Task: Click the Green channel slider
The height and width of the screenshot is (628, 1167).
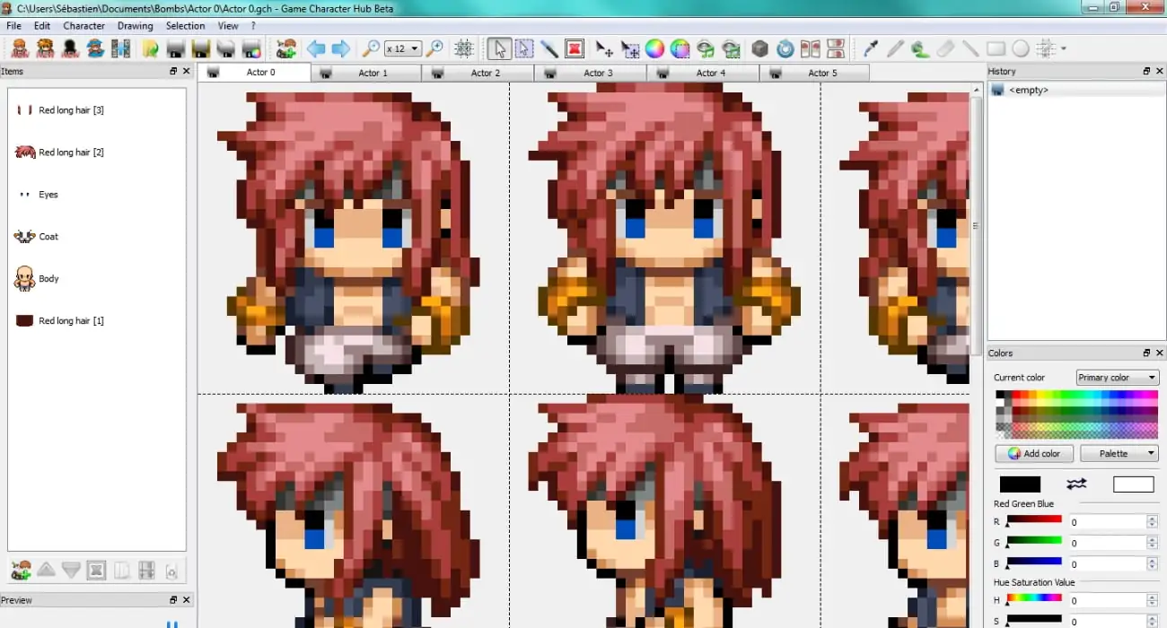Action: pyautogui.click(x=1034, y=541)
